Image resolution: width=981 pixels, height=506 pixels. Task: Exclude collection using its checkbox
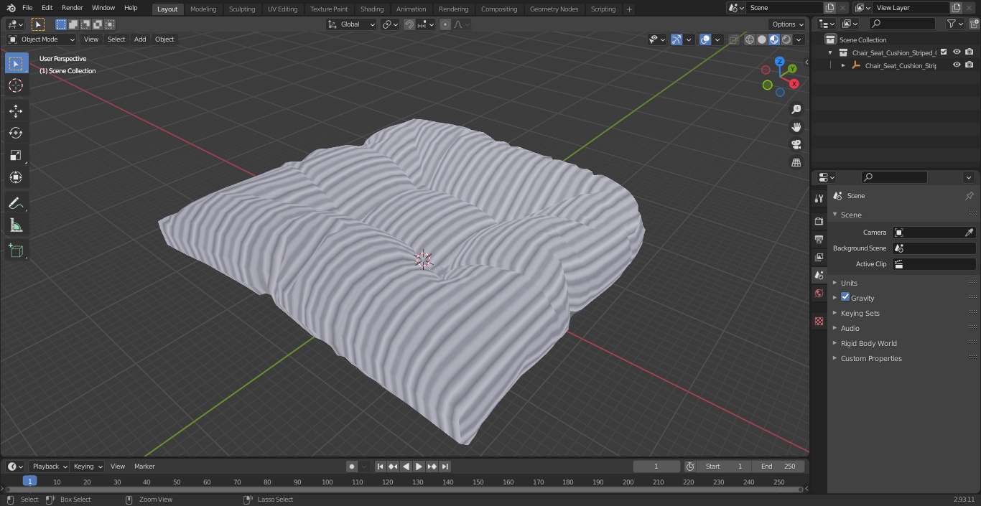[944, 52]
